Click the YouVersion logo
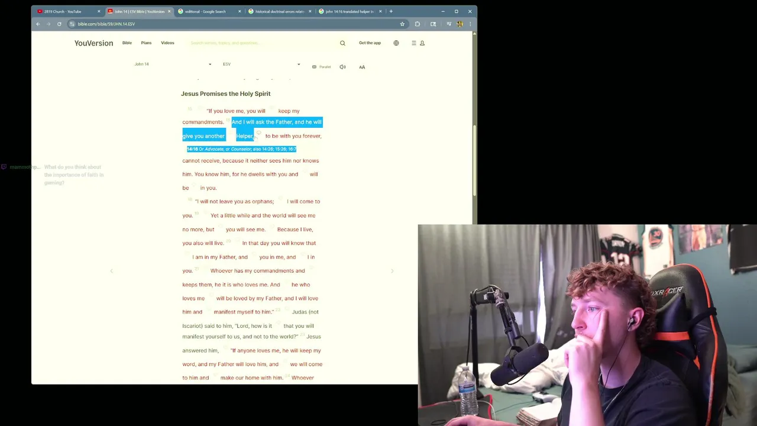 [93, 43]
